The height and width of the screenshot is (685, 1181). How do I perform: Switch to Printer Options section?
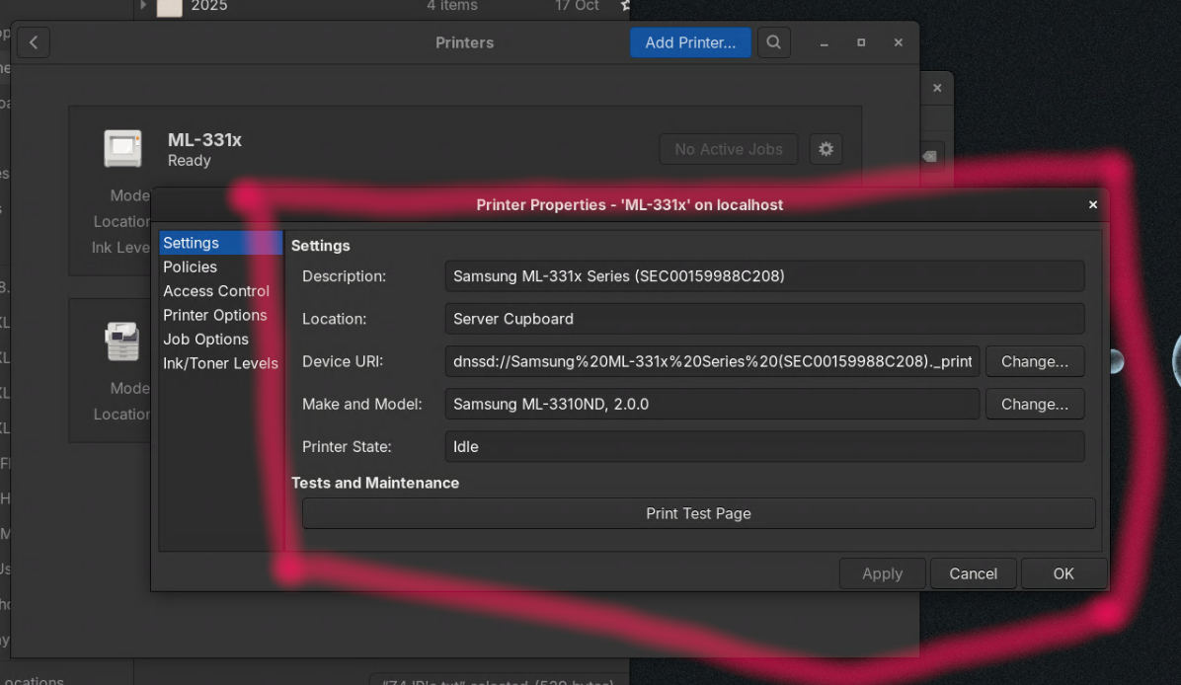[x=215, y=315]
